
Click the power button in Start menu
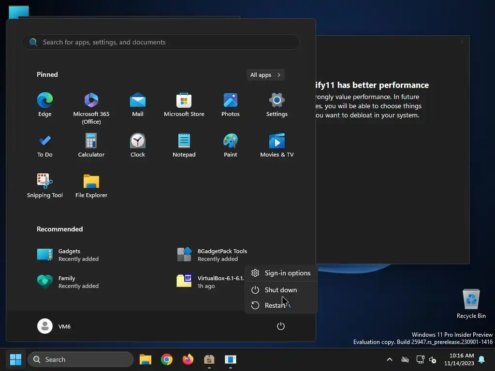[281, 326]
